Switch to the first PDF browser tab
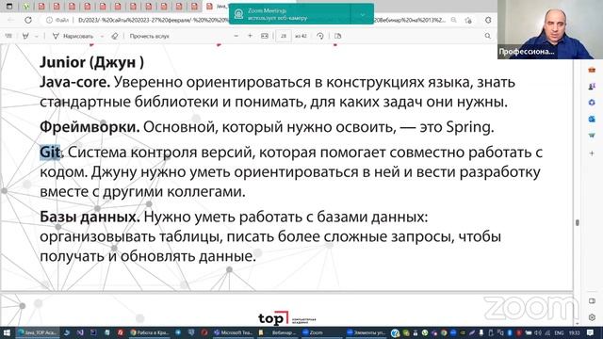 tap(41, 7)
